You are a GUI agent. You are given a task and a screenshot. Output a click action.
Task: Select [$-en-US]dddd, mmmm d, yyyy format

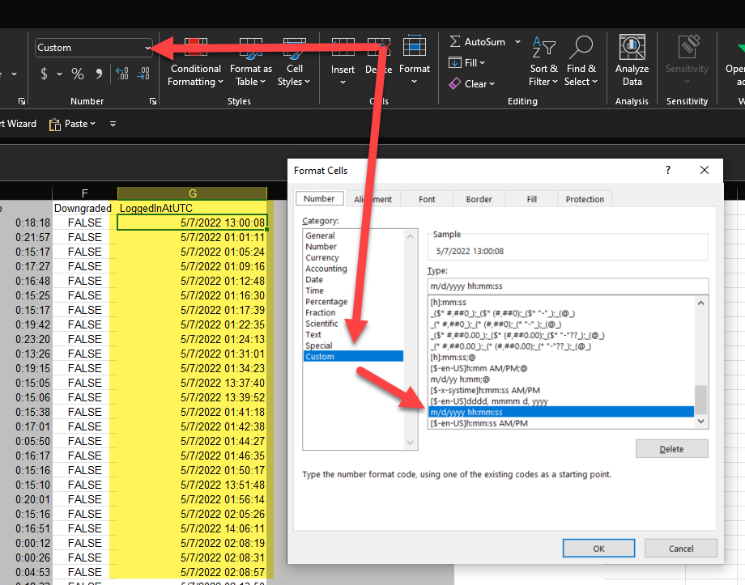561,401
